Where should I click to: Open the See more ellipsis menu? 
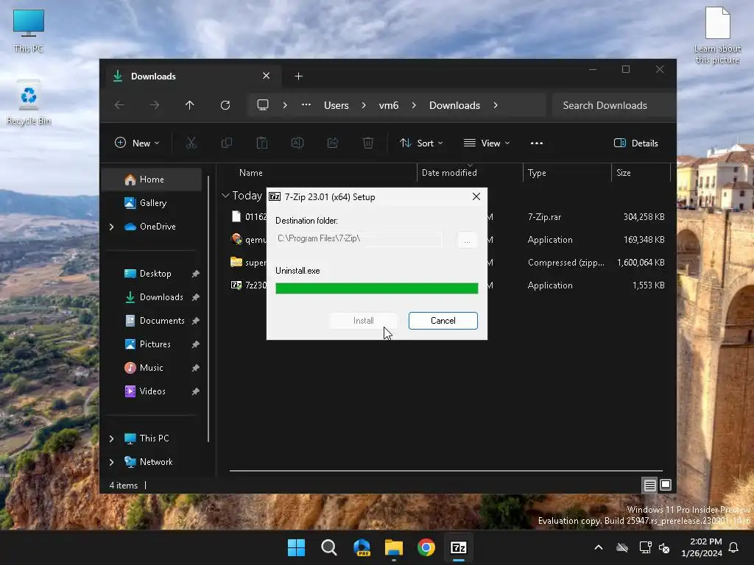click(x=537, y=143)
